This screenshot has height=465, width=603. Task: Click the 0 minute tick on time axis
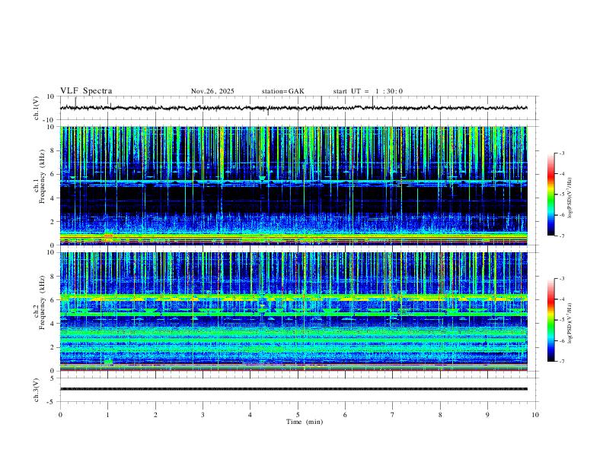[x=60, y=415]
